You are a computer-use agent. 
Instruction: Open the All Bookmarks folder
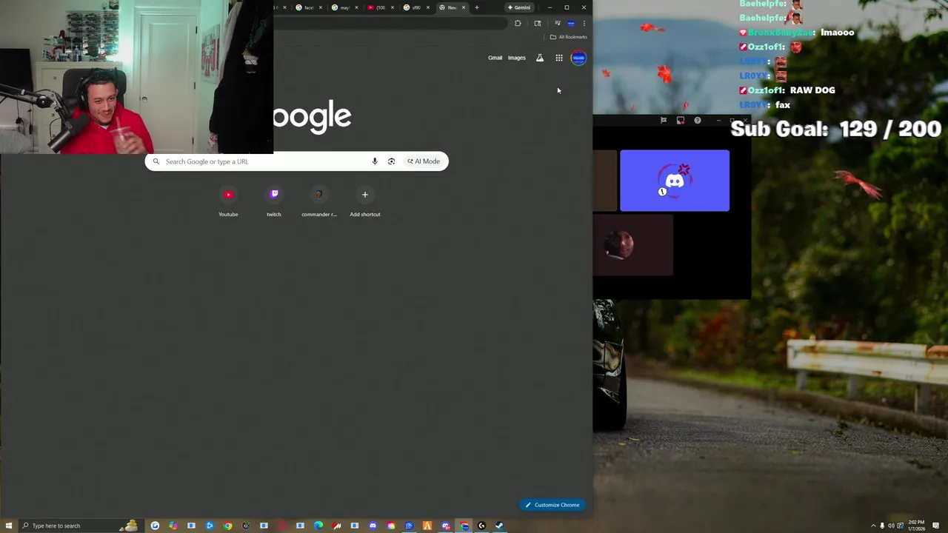(x=569, y=37)
